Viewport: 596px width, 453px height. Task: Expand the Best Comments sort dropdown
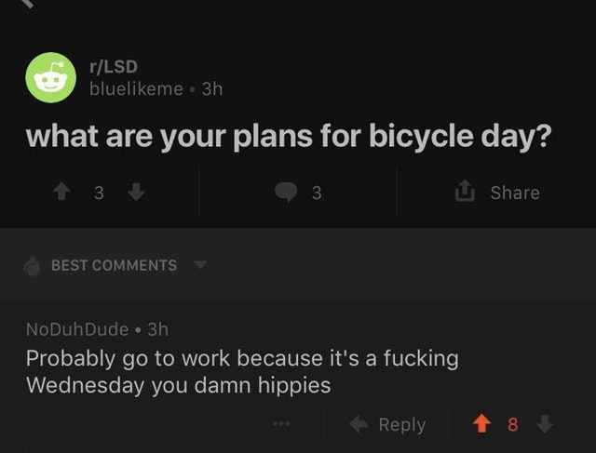[x=115, y=265]
